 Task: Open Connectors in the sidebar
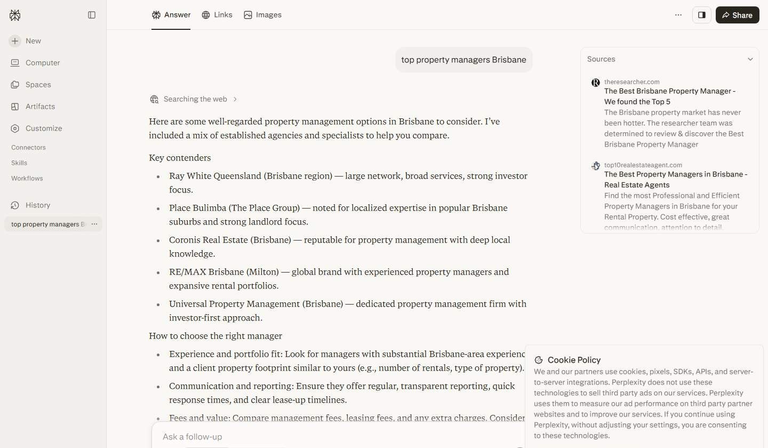pyautogui.click(x=29, y=147)
